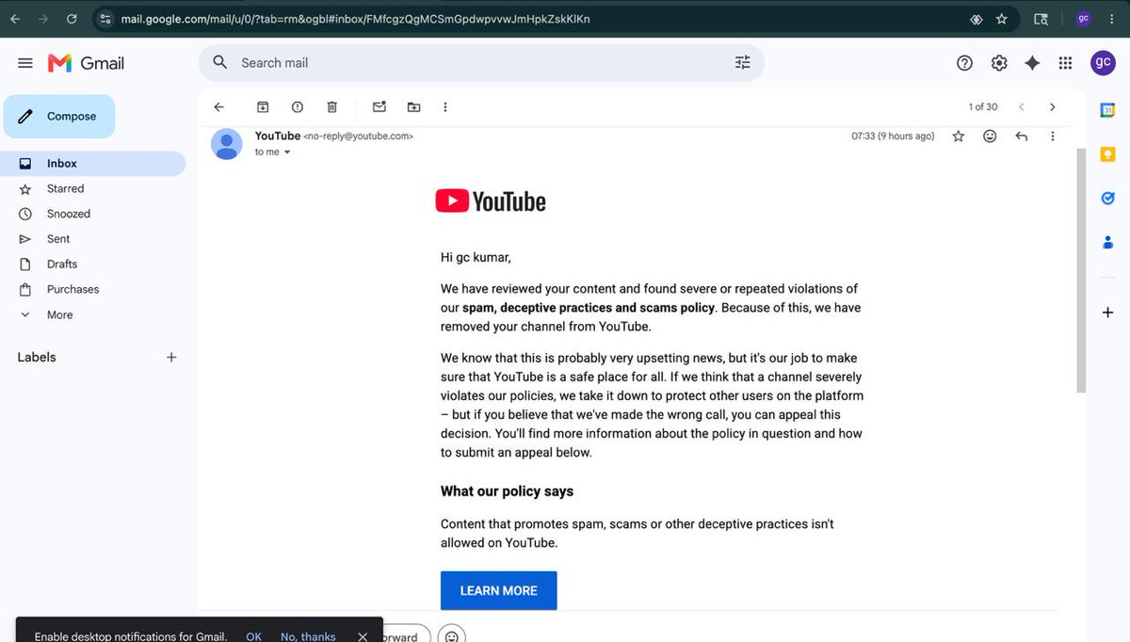Report this email as spam
This screenshot has width=1130, height=642.
[x=298, y=107]
